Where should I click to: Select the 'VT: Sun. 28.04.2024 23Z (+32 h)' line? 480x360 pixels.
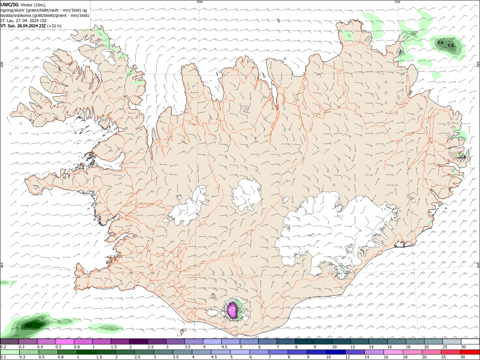coord(31,26)
